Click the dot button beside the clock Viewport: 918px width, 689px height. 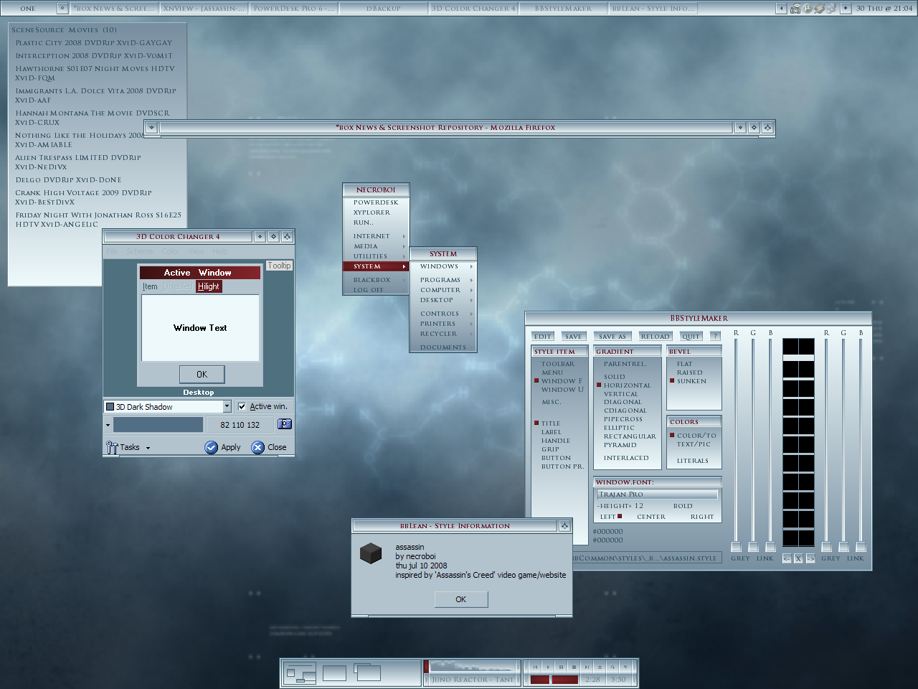[846, 9]
